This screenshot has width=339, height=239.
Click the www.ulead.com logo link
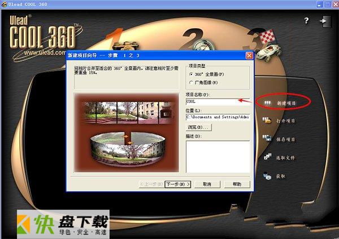[x=45, y=52]
